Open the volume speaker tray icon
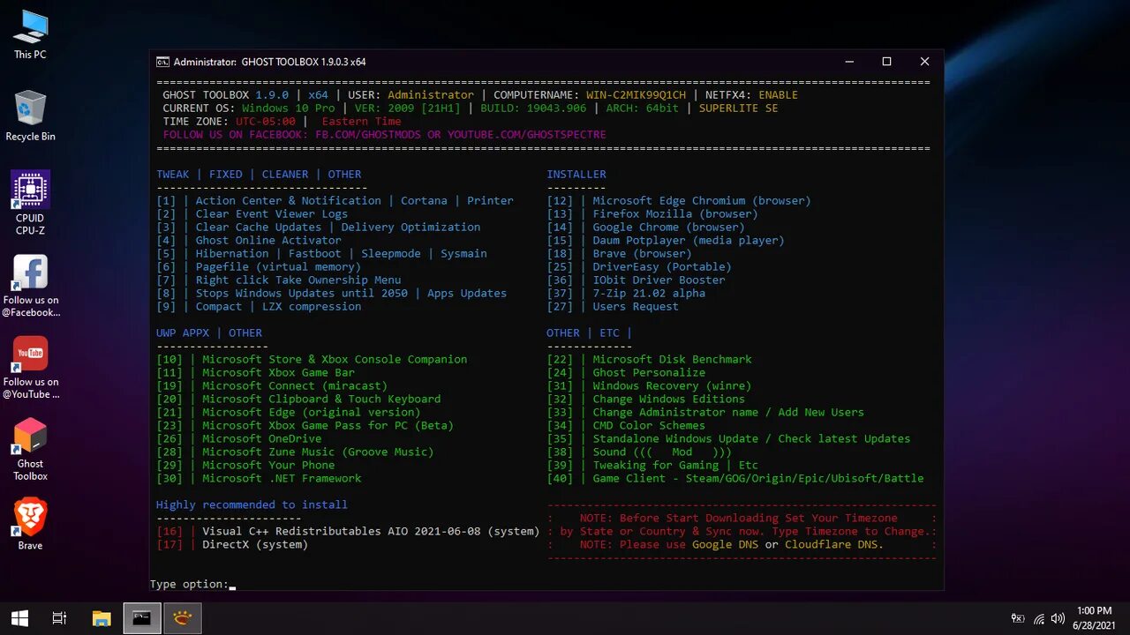Image resolution: width=1130 pixels, height=635 pixels. (x=1058, y=619)
